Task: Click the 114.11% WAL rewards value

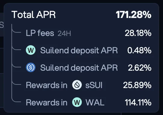Action: tap(138, 103)
